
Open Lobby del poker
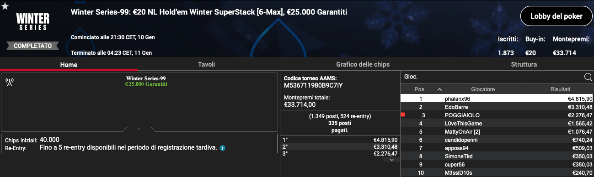point(556,16)
